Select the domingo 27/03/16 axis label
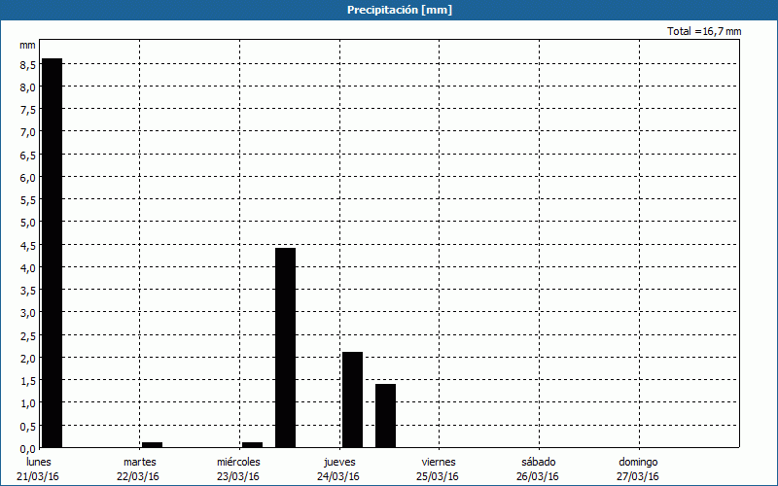This screenshot has height=486, width=778. point(638,469)
